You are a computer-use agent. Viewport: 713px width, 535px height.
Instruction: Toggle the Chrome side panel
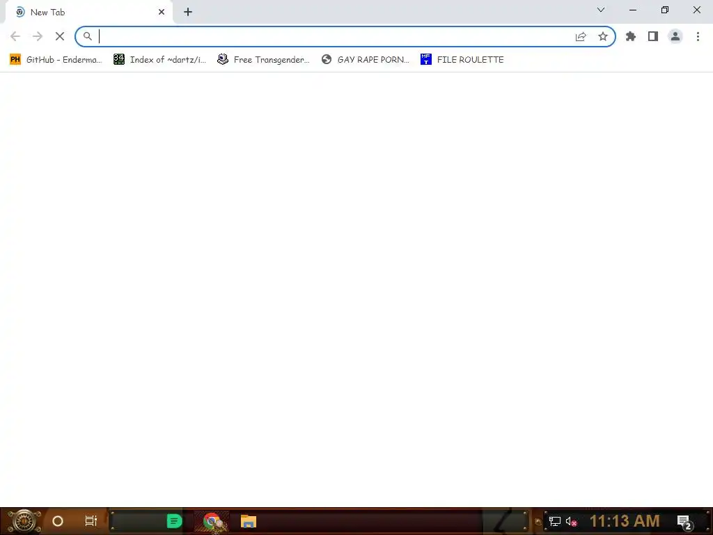pyautogui.click(x=653, y=36)
